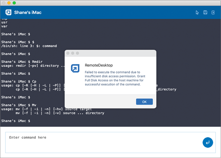The image size is (221, 158).
Task: Click the floppy disk save icon
Action: [x=205, y=13]
